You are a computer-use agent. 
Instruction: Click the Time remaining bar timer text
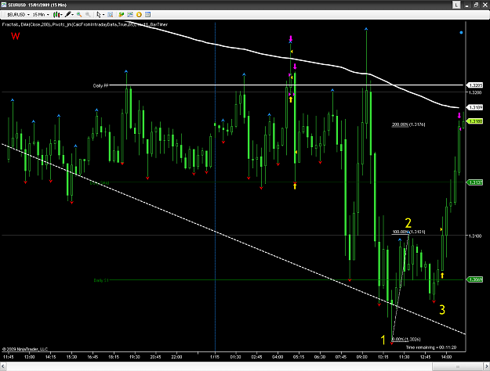coord(431,348)
